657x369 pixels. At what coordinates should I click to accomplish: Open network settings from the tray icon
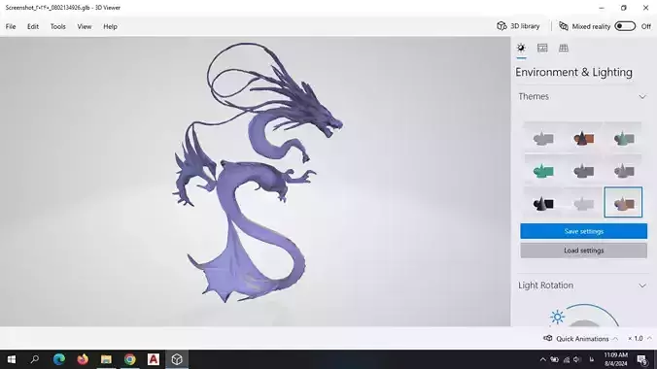click(x=566, y=359)
